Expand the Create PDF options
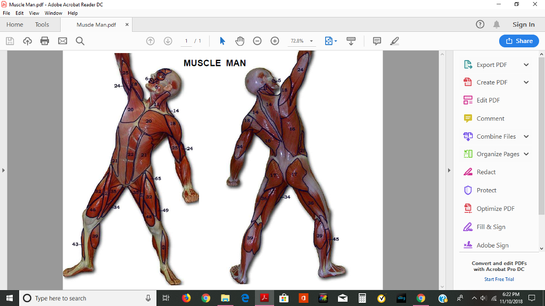545x306 pixels. [527, 82]
